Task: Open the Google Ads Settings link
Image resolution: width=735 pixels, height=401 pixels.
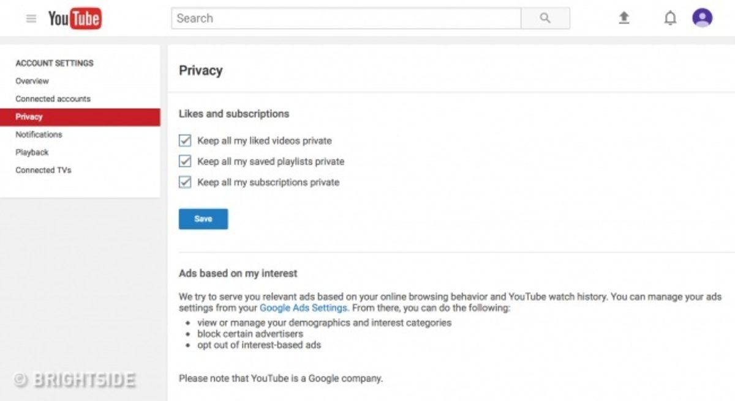Action: pyautogui.click(x=303, y=308)
